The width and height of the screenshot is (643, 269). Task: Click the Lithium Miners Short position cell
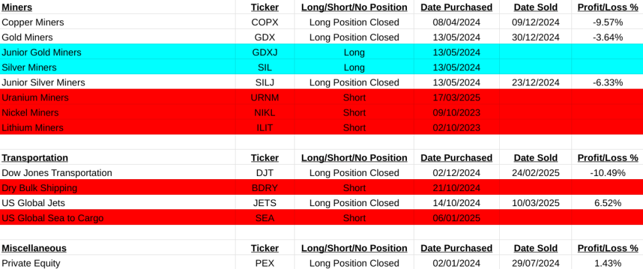[x=354, y=128]
